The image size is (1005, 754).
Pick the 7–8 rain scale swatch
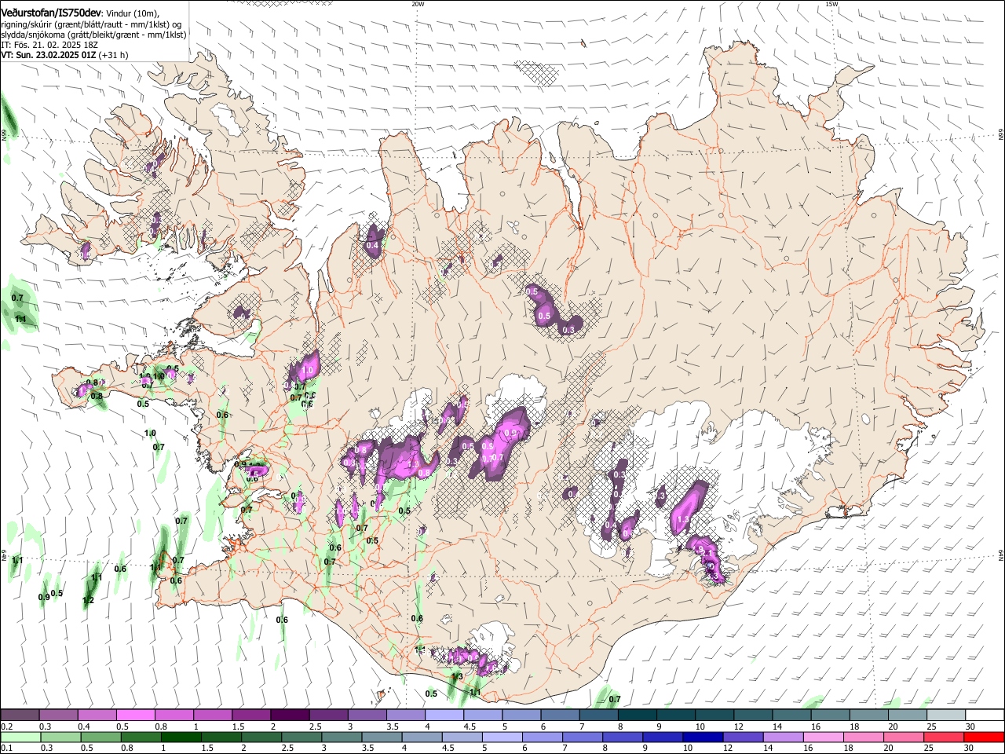[583, 737]
